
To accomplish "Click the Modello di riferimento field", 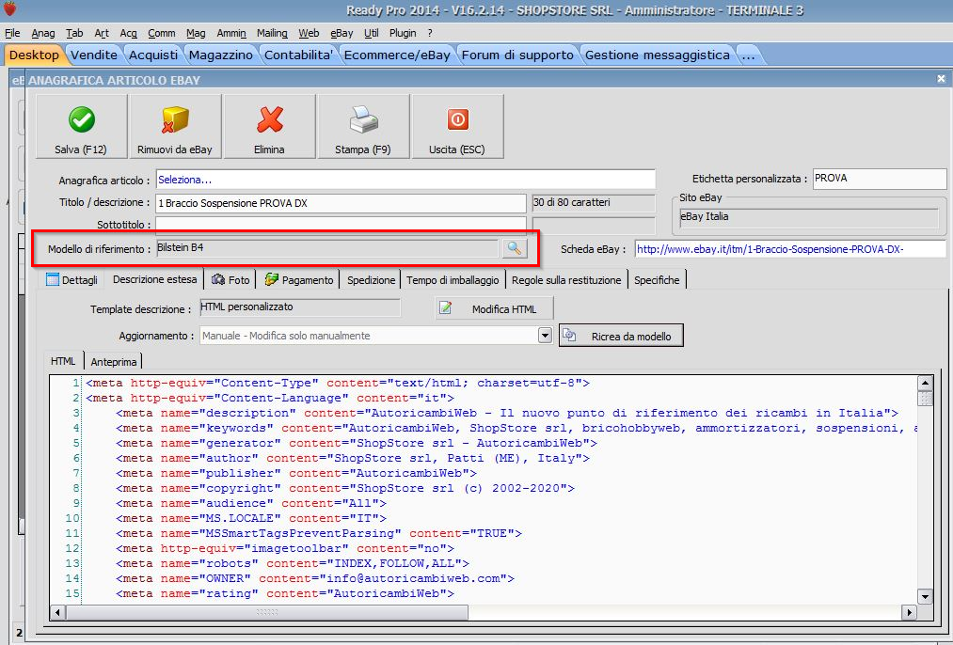I will (x=327, y=248).
